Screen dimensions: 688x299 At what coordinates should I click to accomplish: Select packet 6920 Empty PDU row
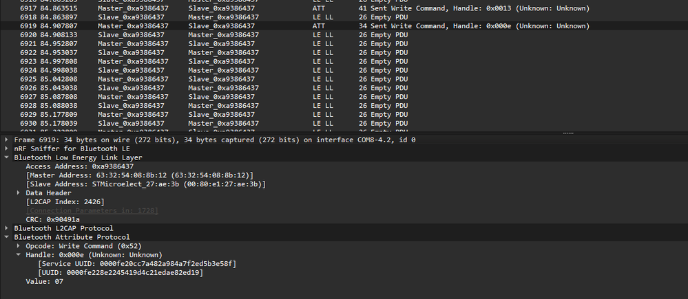click(207, 34)
